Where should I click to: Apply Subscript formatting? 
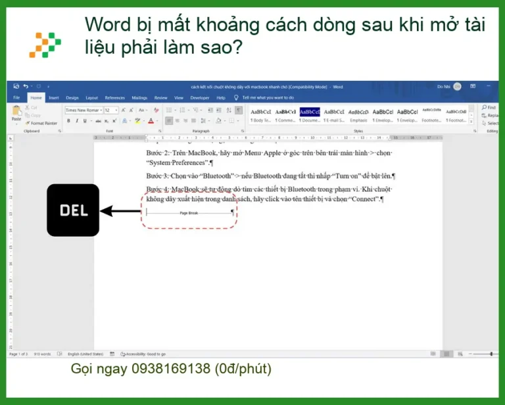107,121
